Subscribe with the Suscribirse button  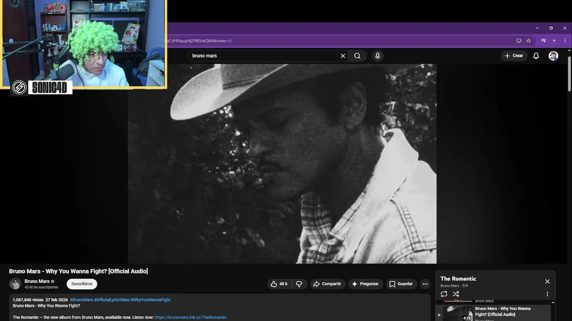pos(82,284)
